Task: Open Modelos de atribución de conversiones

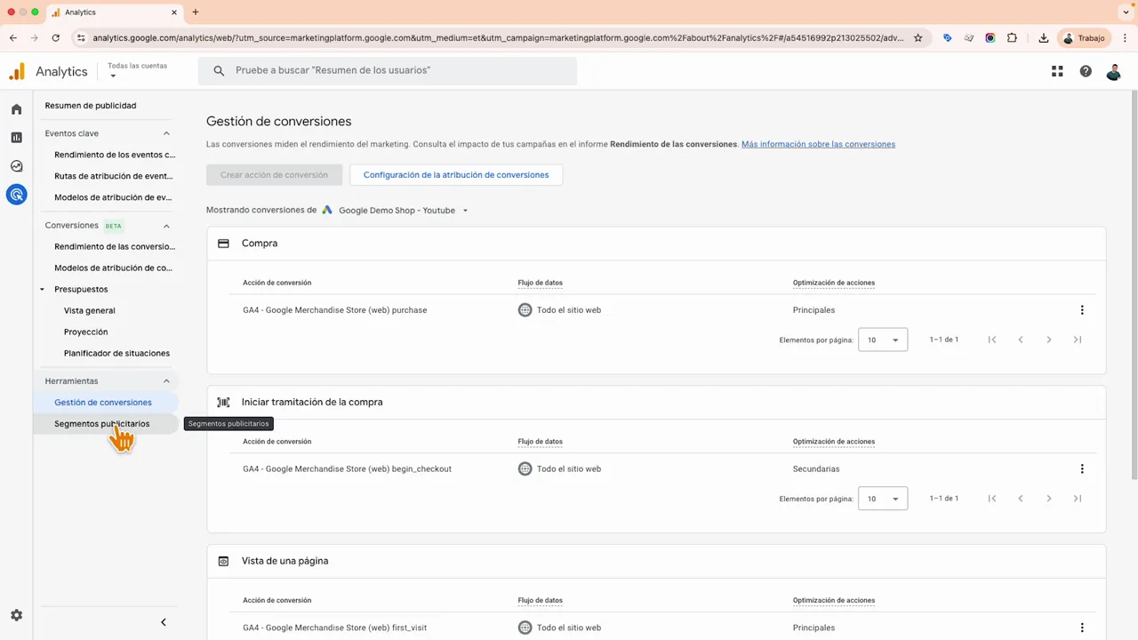Action: 113,268
